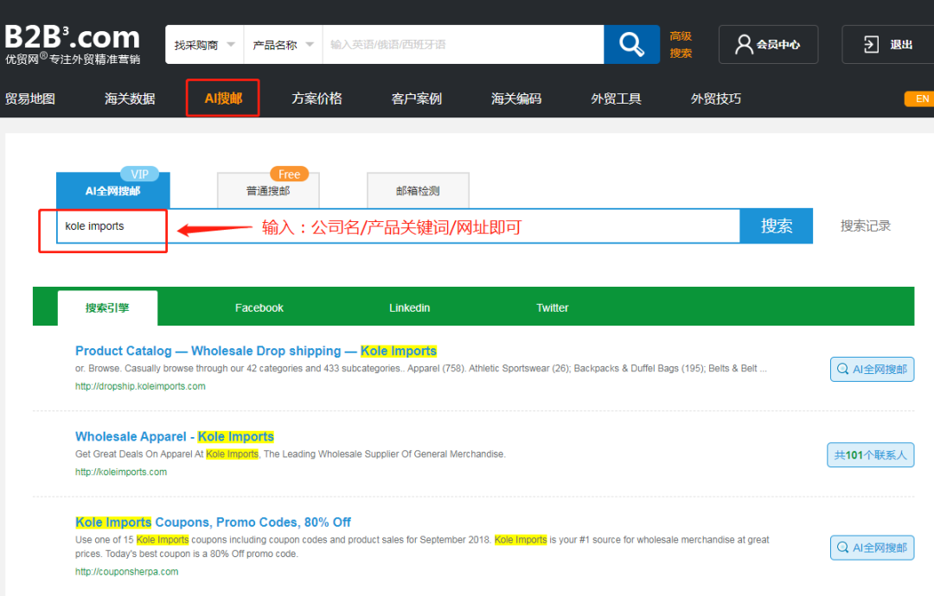
Task: Open Wholesale Apparel - Kole Imports result
Action: (x=175, y=436)
